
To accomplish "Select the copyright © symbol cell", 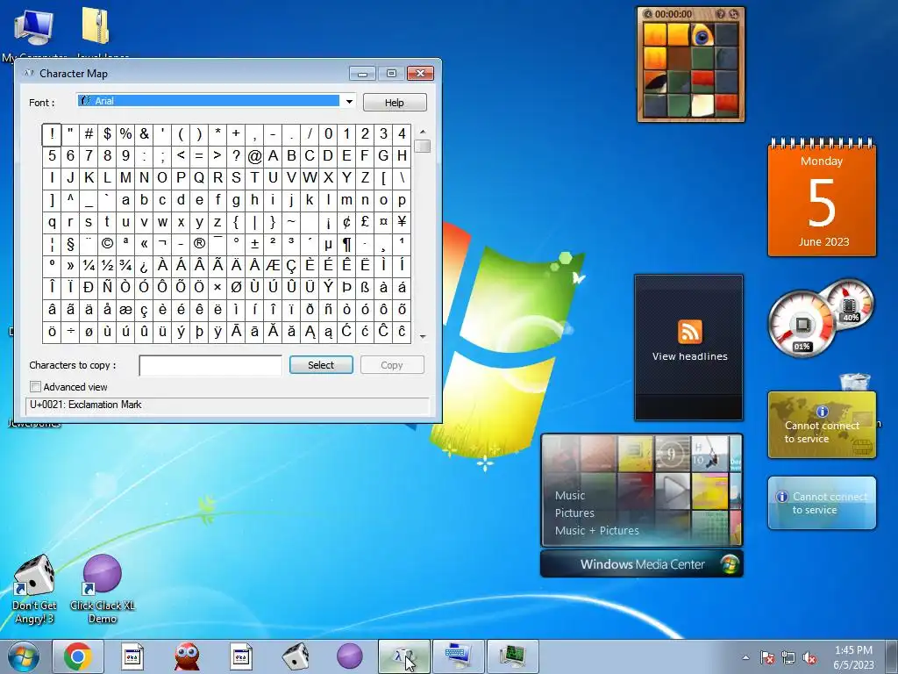I will click(x=107, y=244).
